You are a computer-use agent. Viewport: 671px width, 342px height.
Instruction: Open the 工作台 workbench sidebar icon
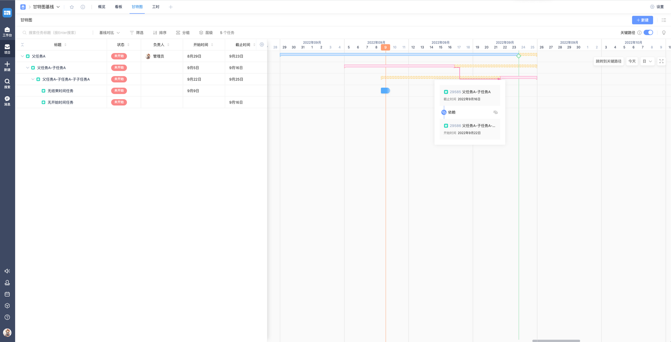click(7, 31)
